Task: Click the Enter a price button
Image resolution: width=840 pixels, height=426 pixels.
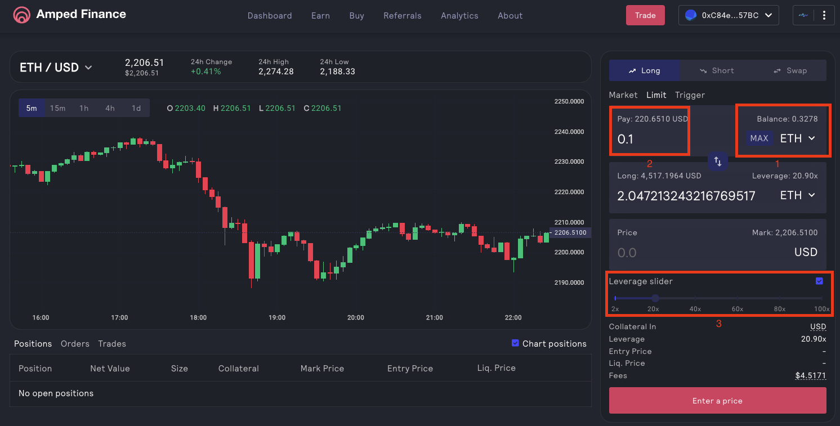Action: (717, 401)
